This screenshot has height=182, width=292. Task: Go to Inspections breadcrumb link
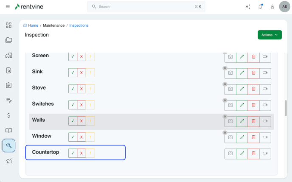(x=79, y=25)
